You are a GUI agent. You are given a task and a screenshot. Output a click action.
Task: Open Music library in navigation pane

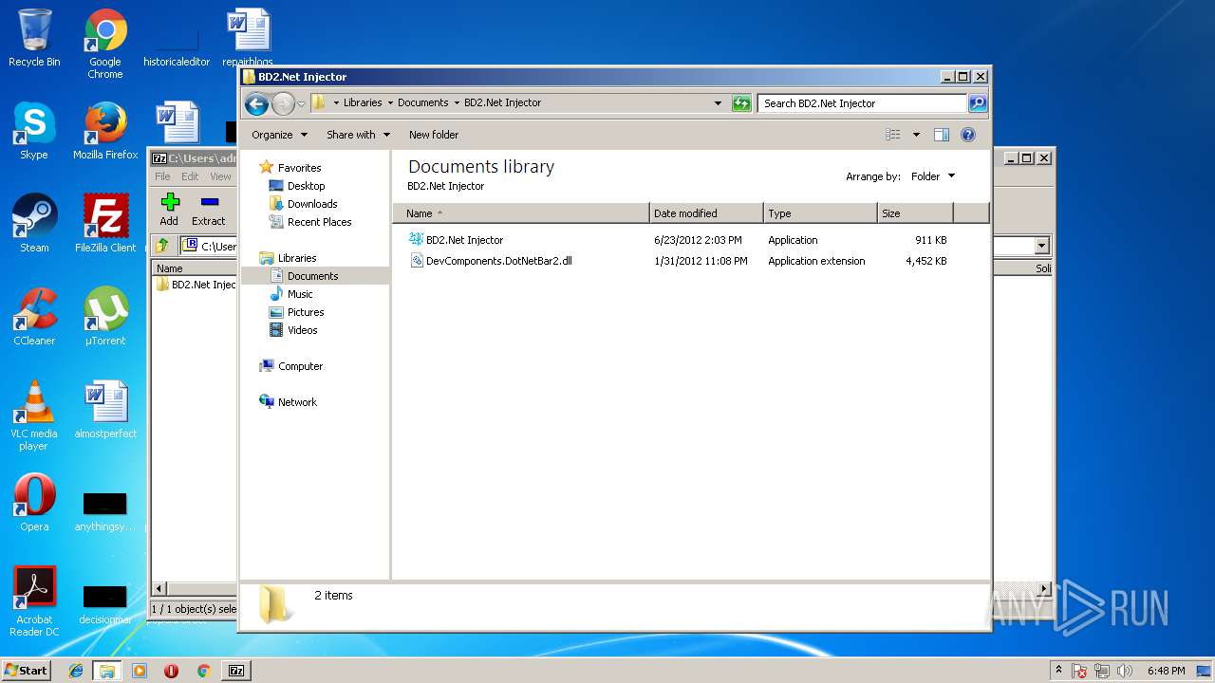[300, 294]
